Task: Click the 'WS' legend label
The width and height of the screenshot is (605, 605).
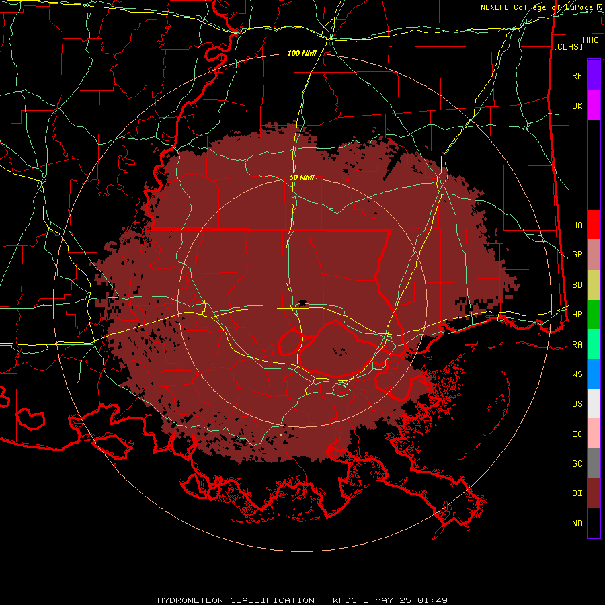Action: (x=577, y=374)
